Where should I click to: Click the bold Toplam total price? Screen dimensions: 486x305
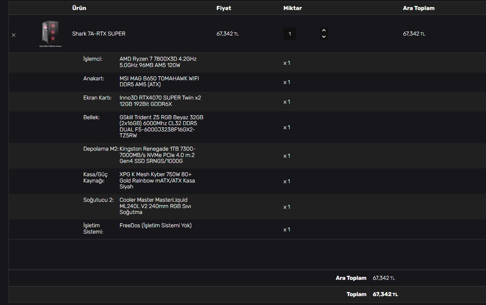[385, 294]
